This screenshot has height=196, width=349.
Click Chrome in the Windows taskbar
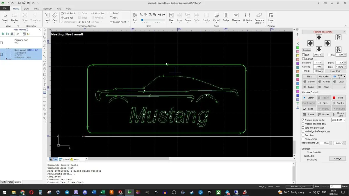point(22,192)
